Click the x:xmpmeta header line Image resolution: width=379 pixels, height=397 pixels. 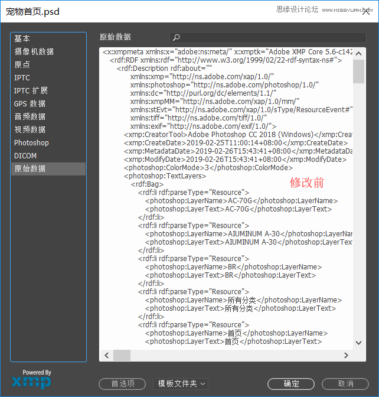tap(227, 52)
